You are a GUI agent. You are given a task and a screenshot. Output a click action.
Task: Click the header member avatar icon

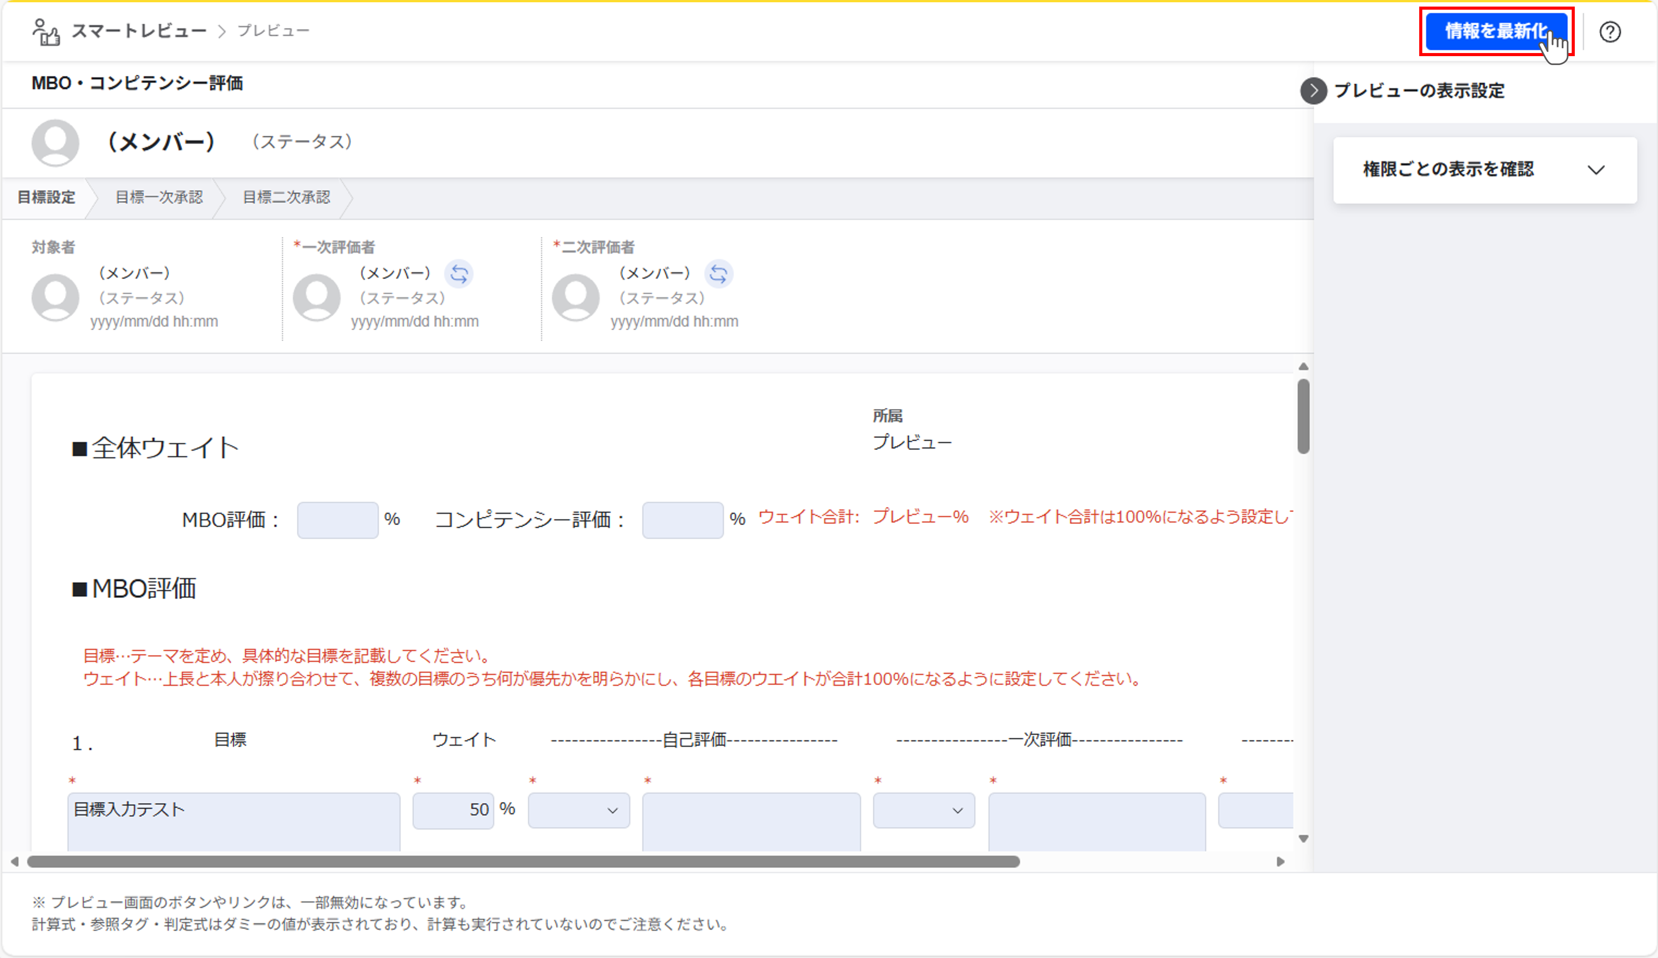pyautogui.click(x=55, y=142)
